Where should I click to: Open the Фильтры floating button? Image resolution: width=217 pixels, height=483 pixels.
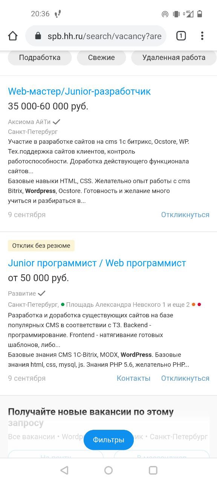coord(108,440)
